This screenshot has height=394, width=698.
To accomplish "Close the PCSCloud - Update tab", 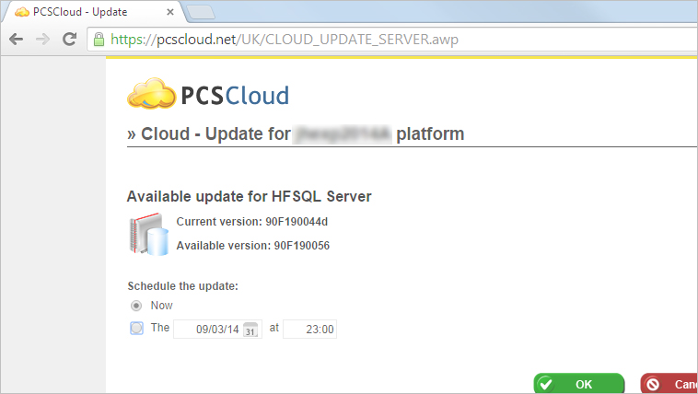I will pos(170,12).
